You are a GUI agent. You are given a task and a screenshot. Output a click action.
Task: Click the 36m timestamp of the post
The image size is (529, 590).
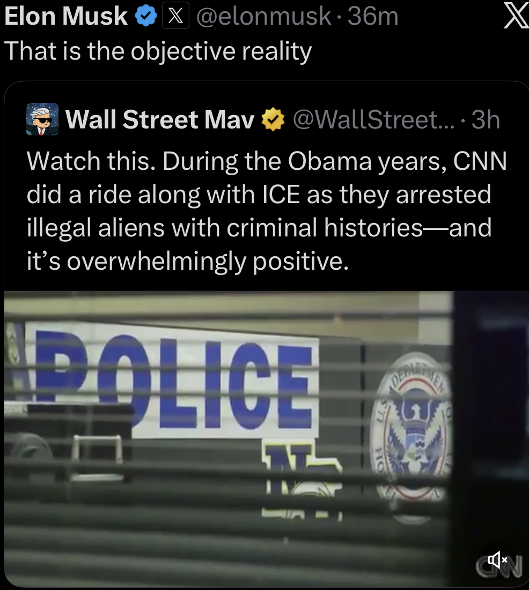(373, 17)
